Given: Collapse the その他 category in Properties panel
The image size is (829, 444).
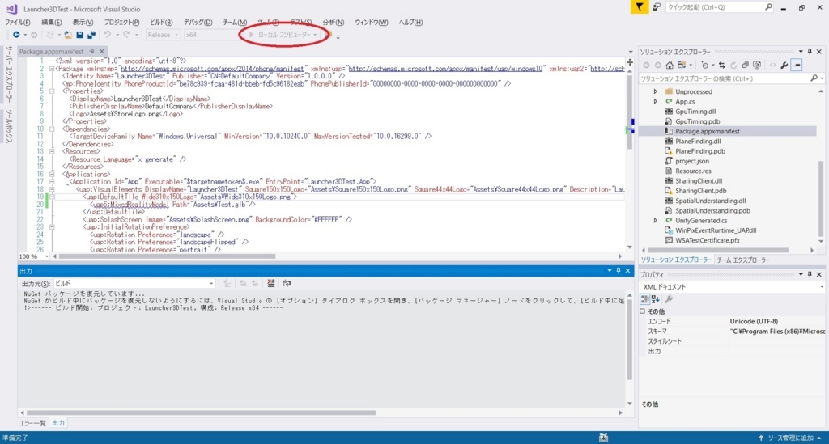Looking at the screenshot, I should [643, 311].
